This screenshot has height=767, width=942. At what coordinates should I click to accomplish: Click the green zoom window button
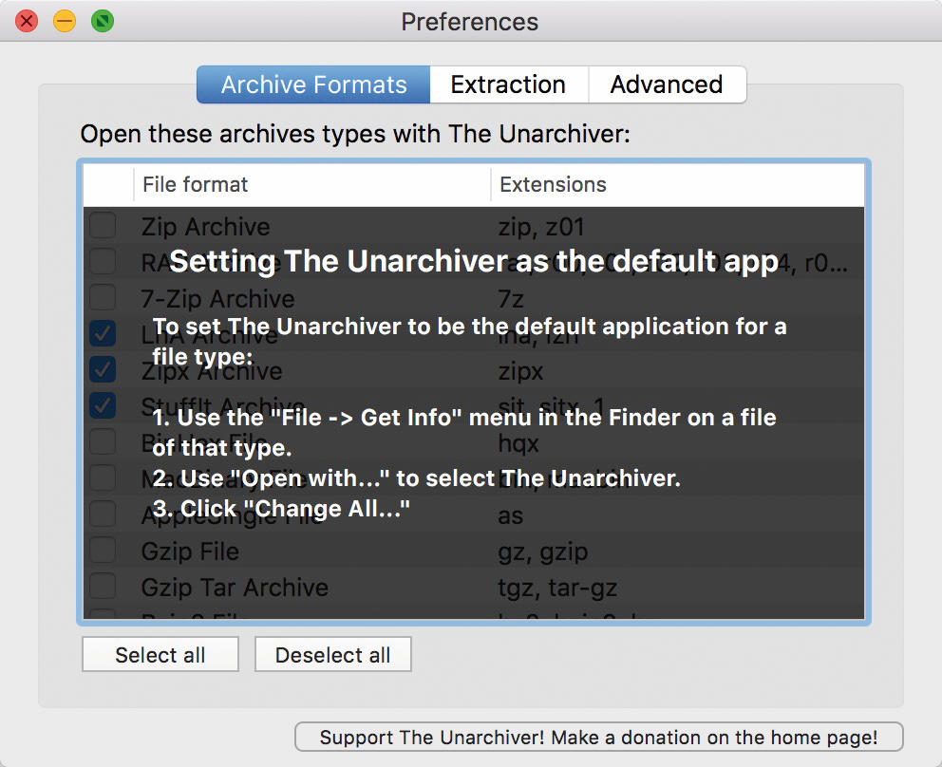coord(103,22)
